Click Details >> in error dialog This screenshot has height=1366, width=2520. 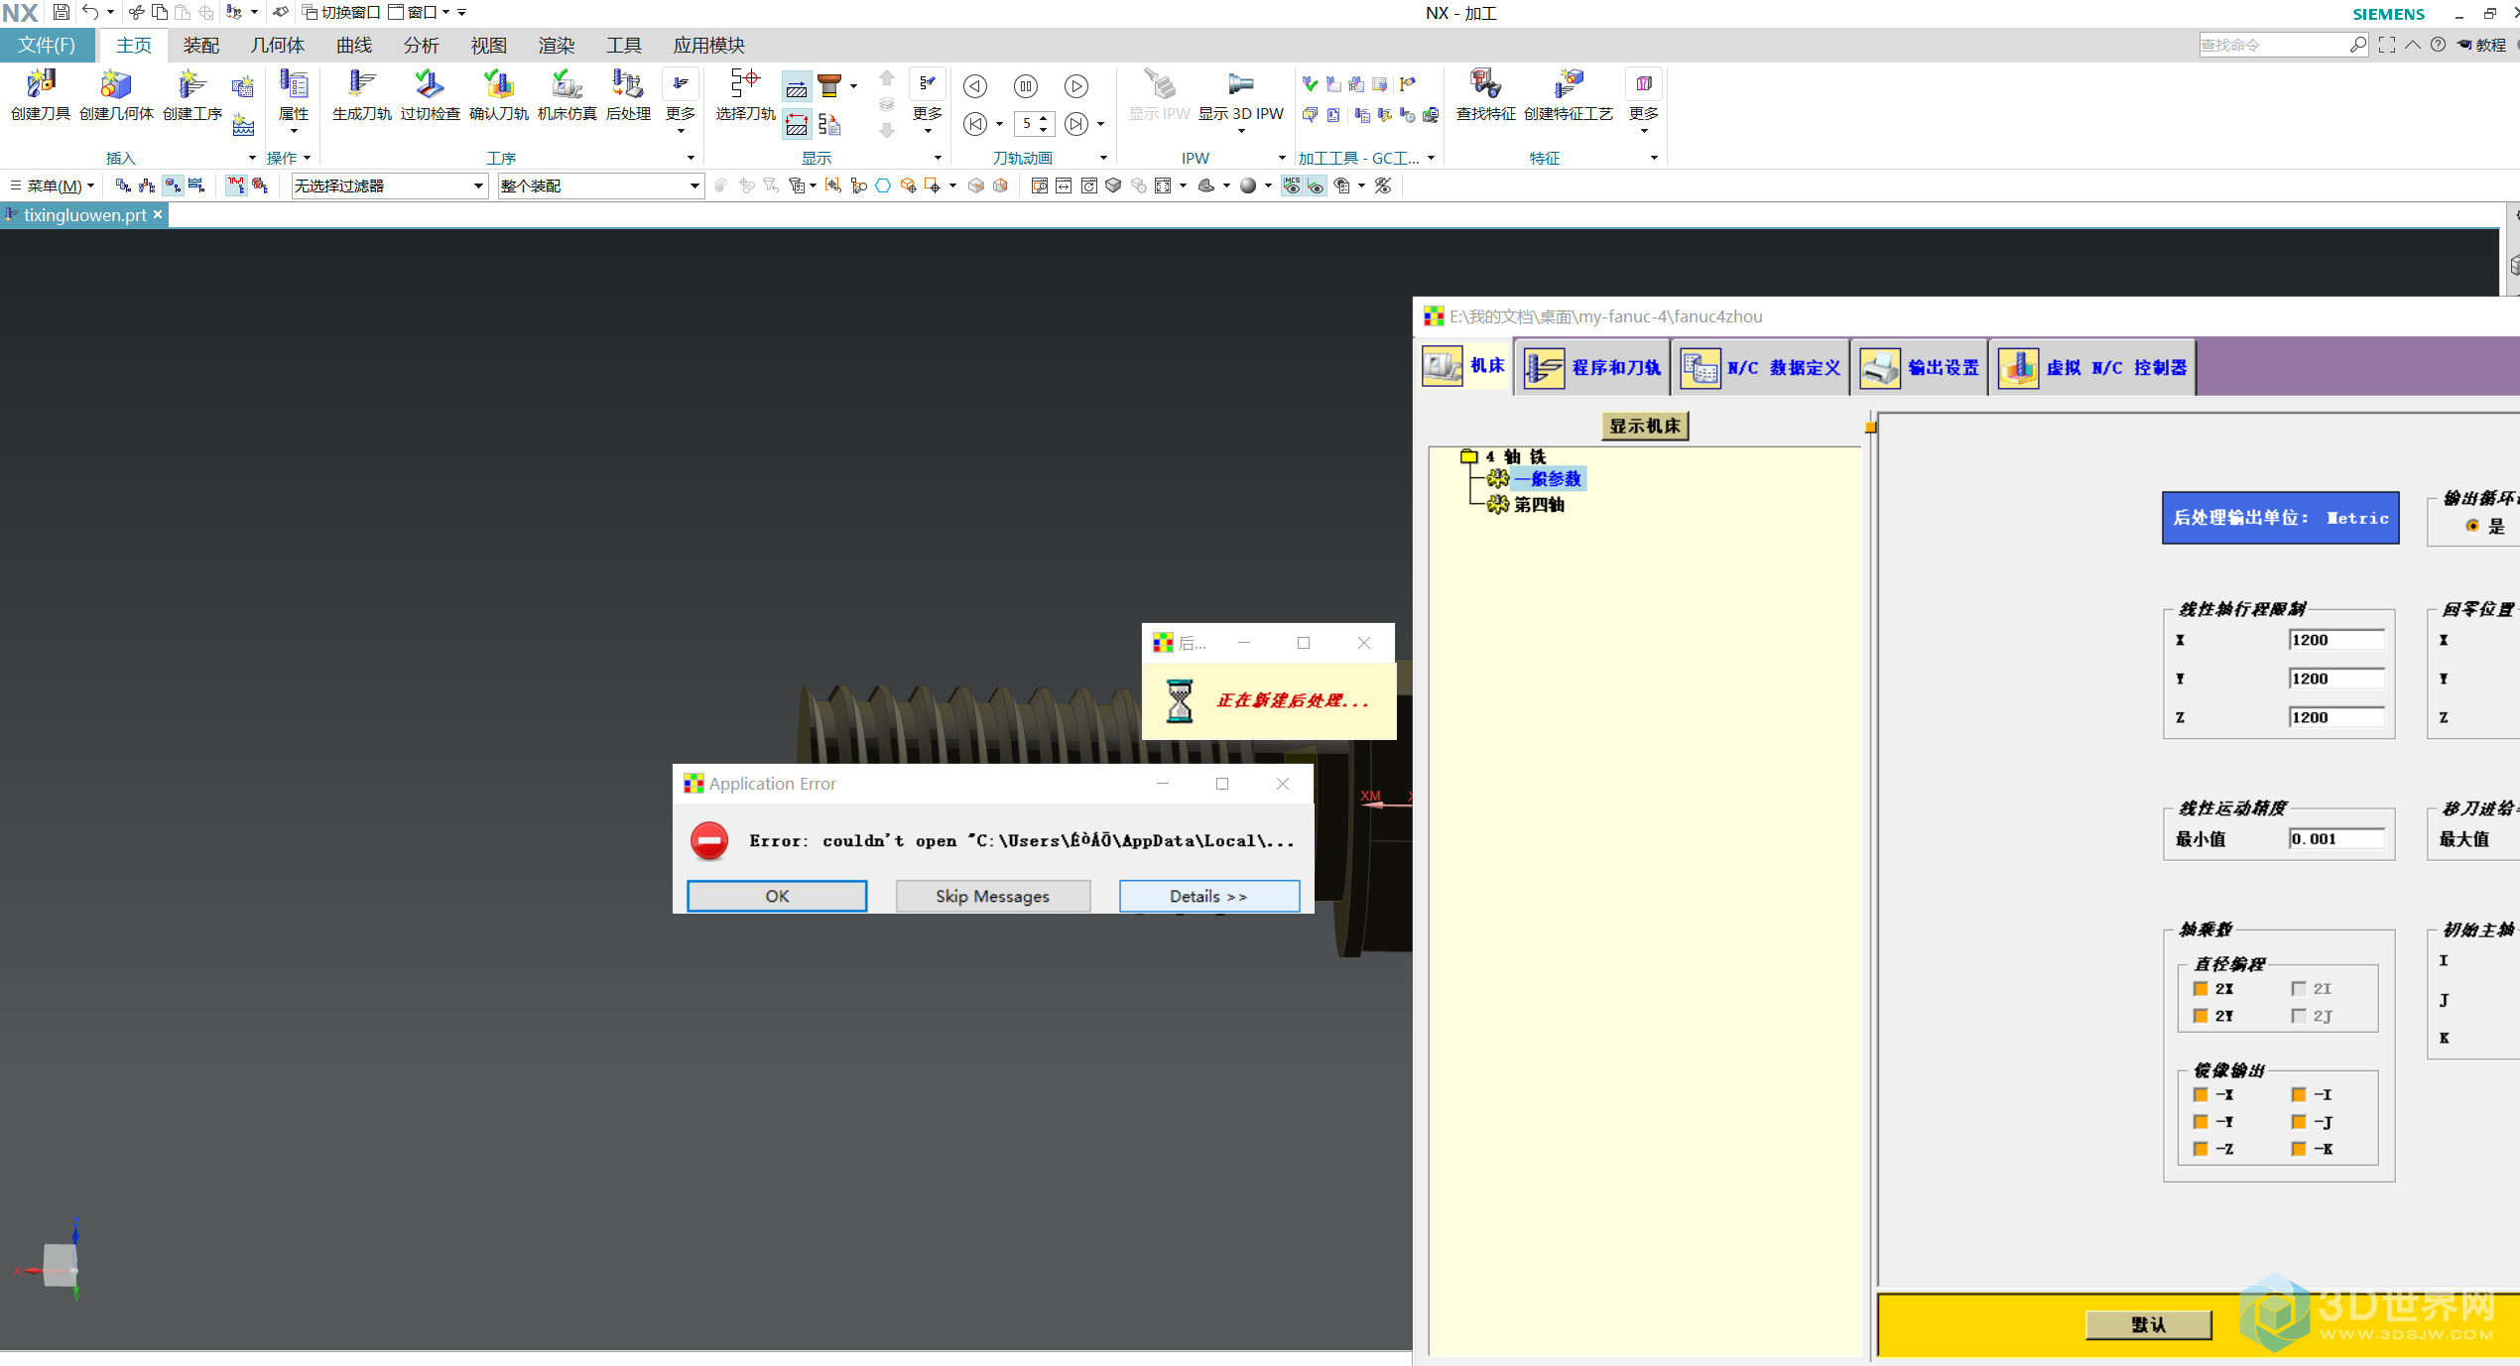point(1208,896)
